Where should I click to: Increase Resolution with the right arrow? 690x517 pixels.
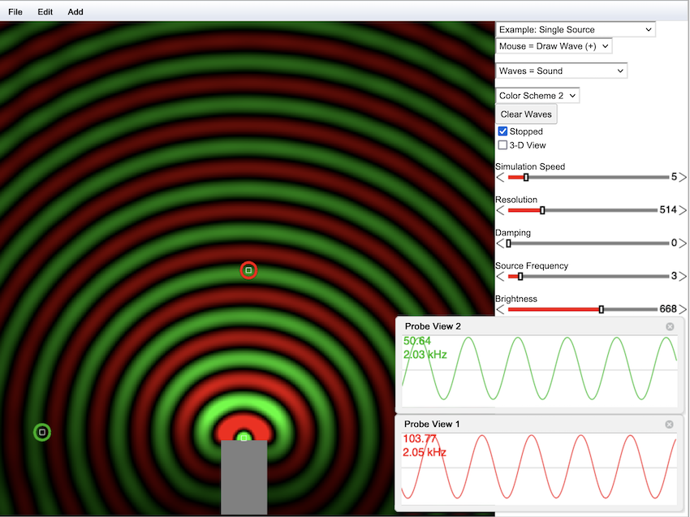tap(683, 210)
